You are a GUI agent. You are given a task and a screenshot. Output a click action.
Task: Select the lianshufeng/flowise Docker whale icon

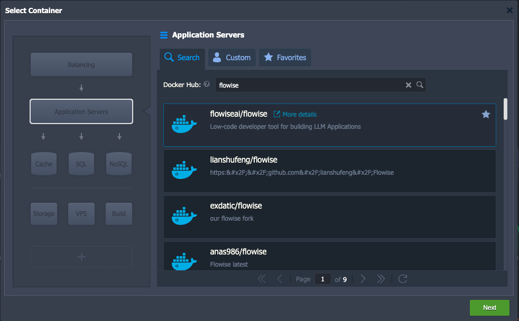(184, 170)
